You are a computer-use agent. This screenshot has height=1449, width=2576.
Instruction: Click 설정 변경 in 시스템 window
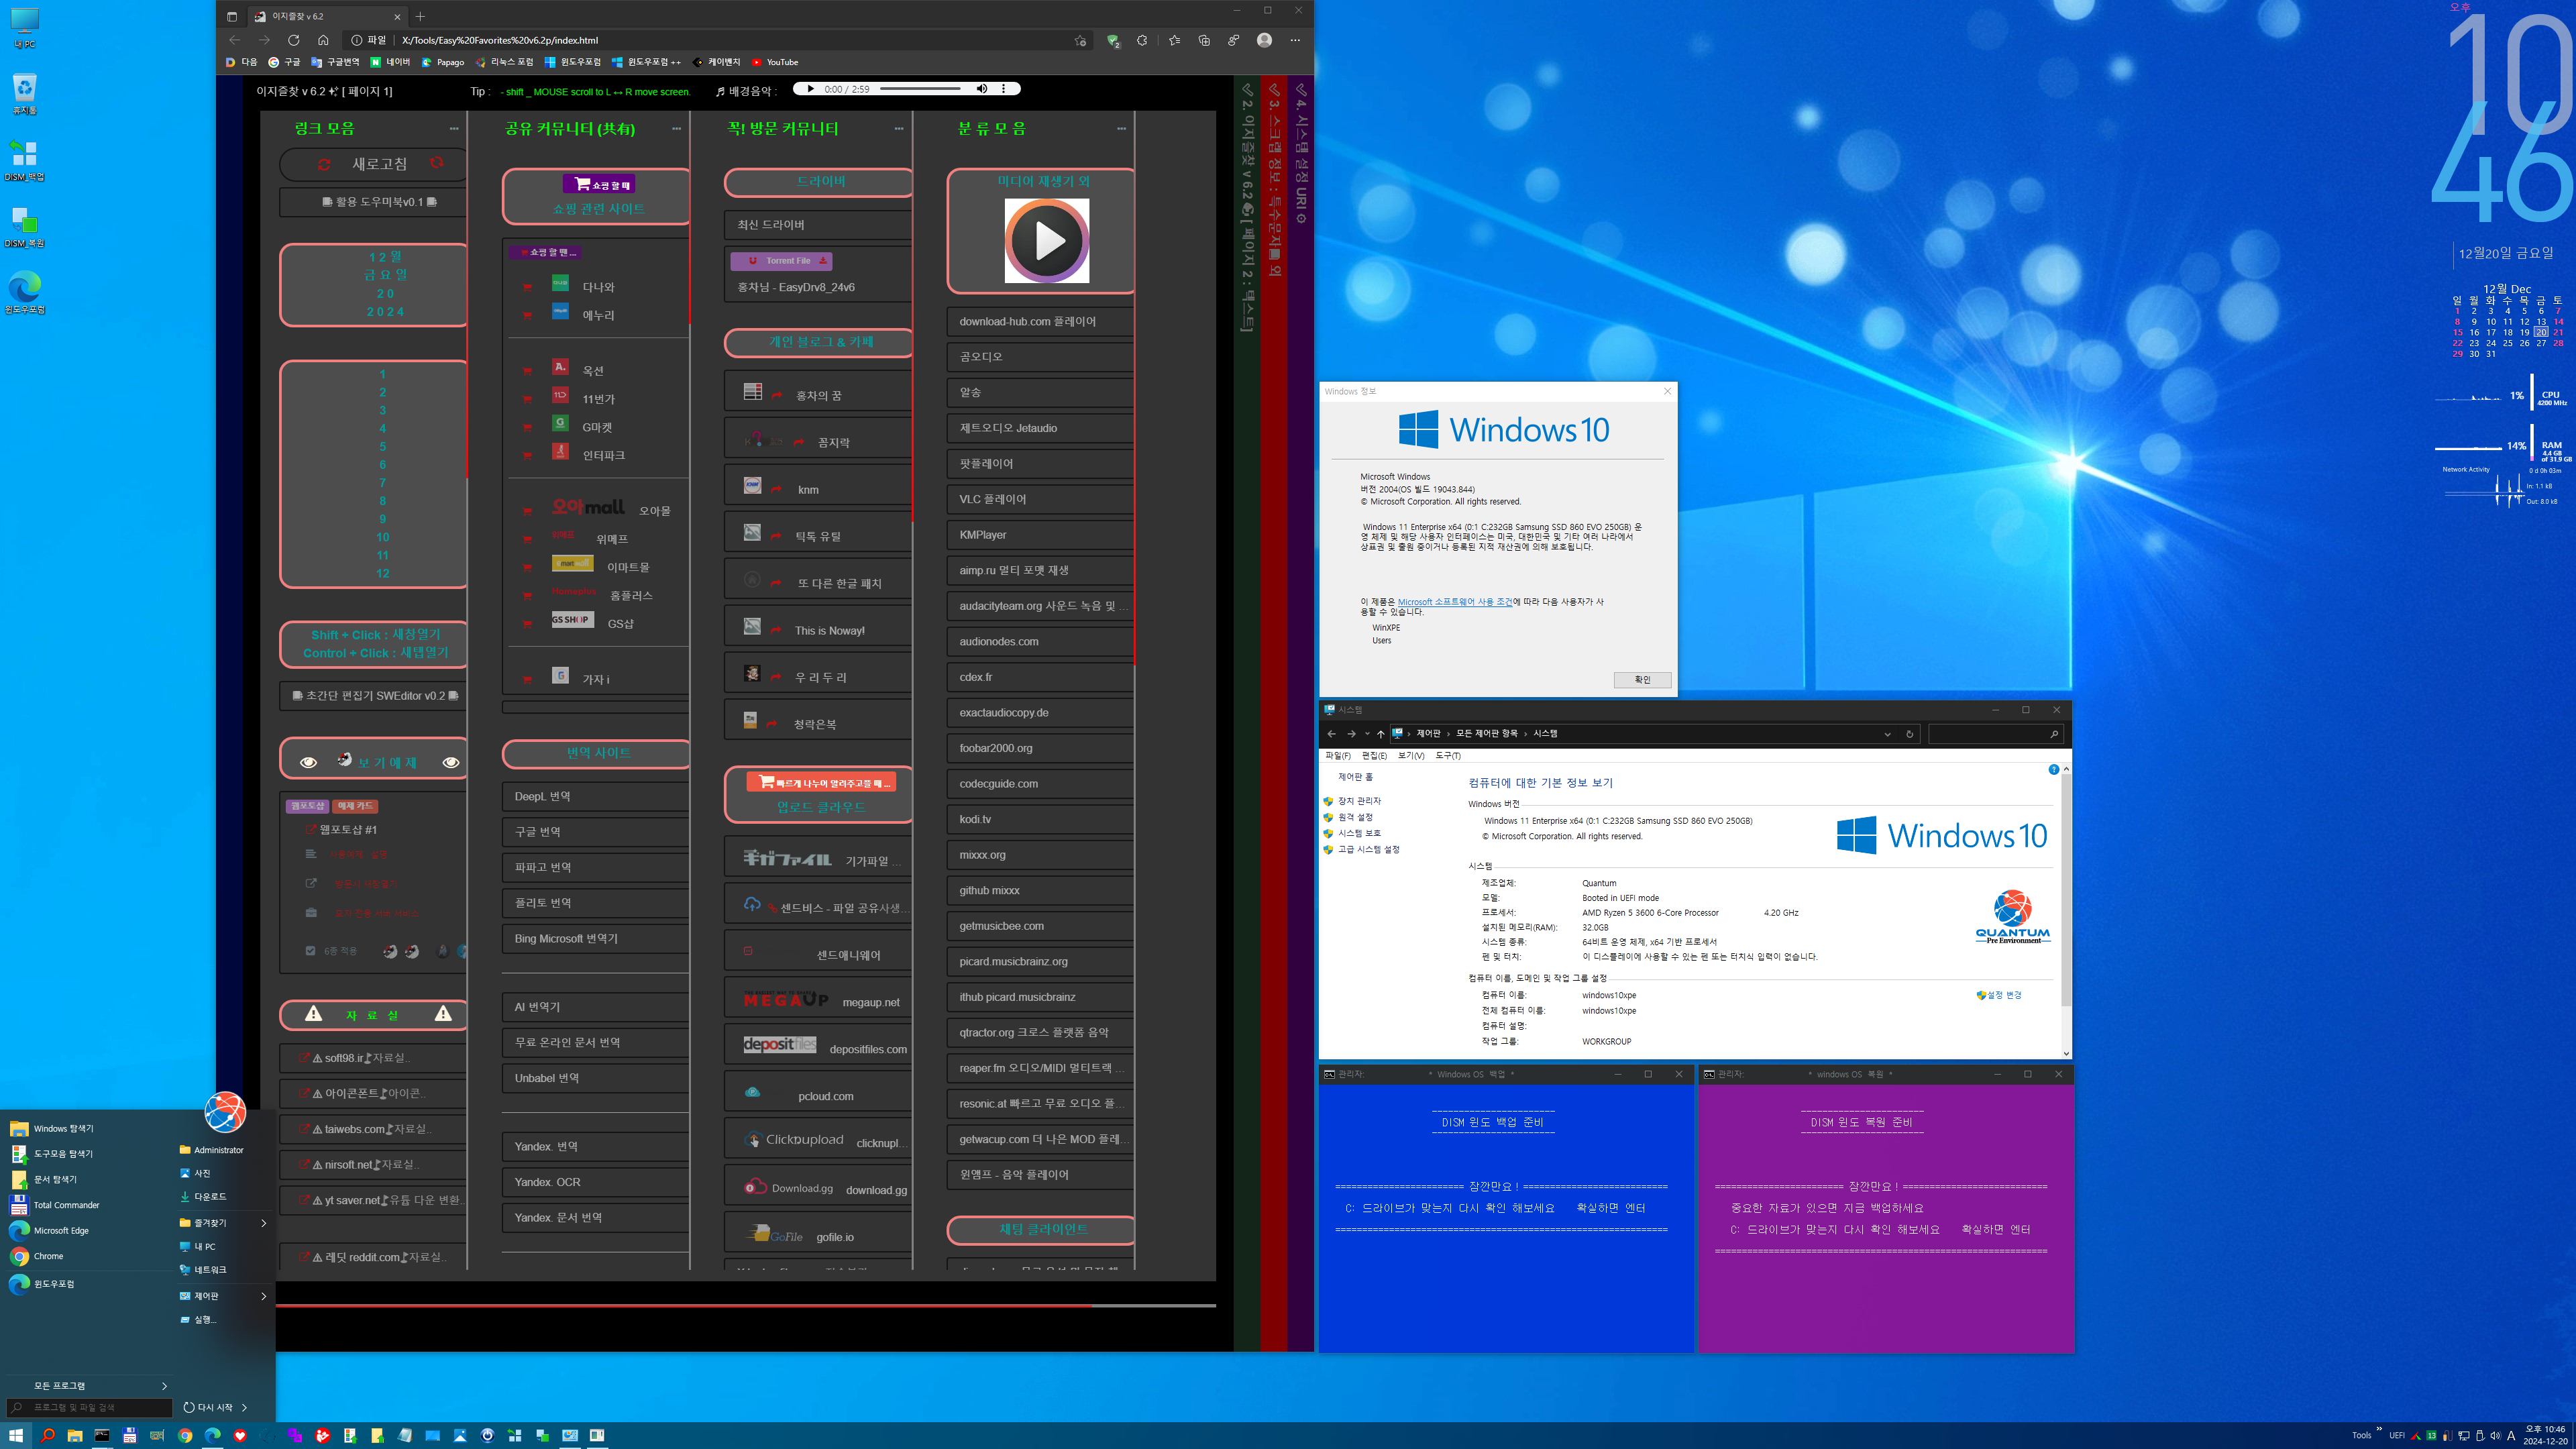tap(2003, 995)
